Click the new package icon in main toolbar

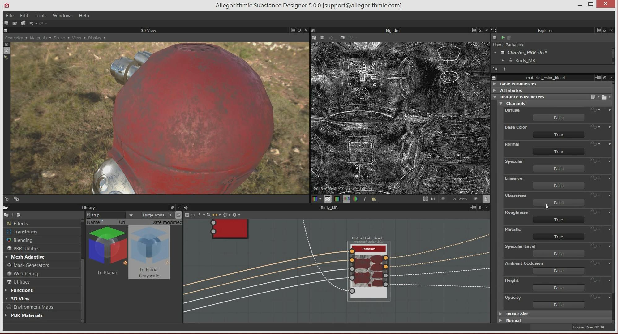pos(6,24)
